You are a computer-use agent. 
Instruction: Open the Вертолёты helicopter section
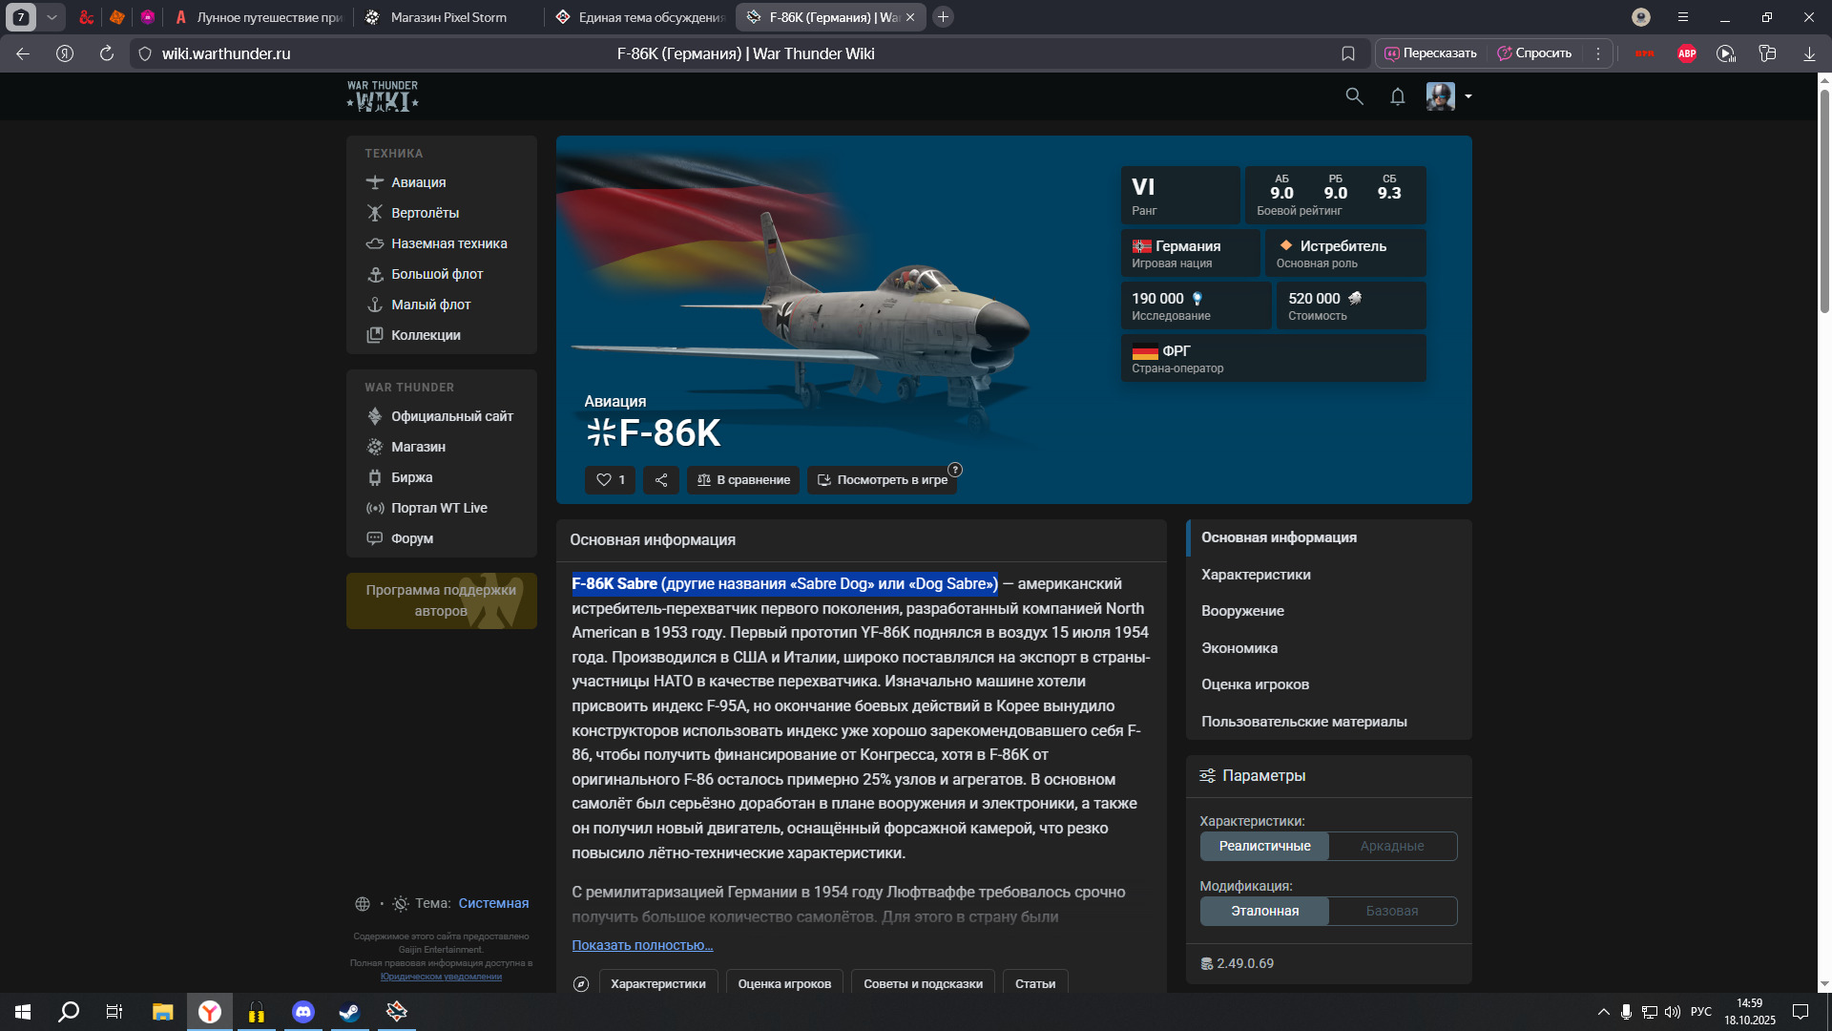pos(425,213)
